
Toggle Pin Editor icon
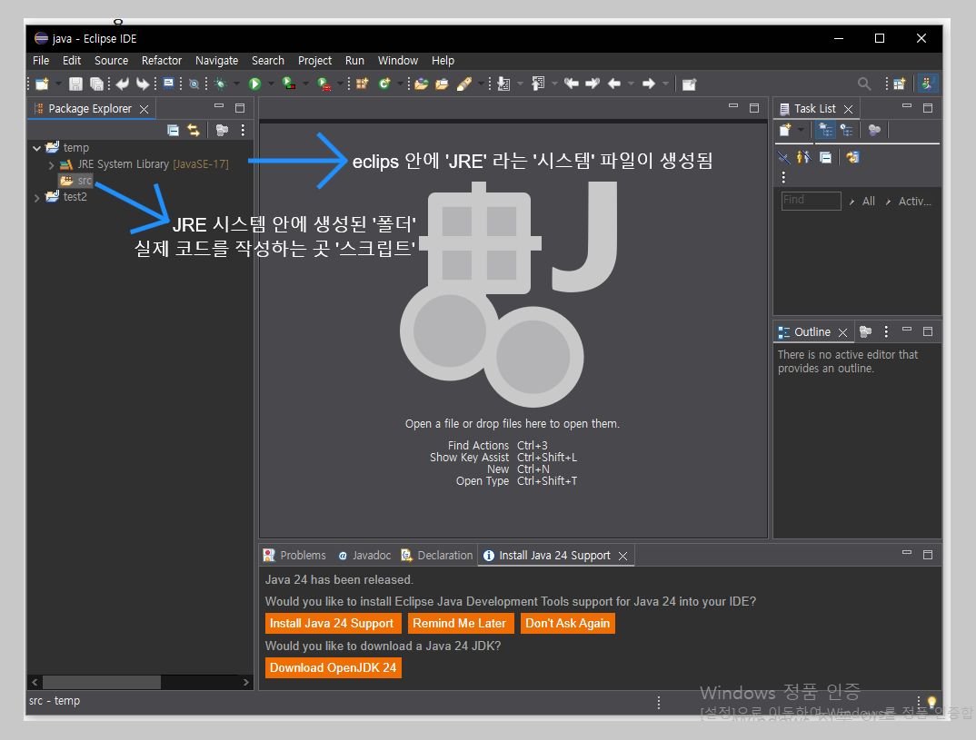(689, 84)
